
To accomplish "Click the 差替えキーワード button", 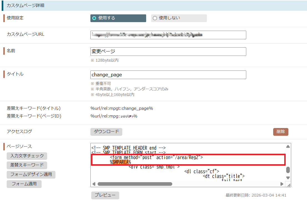I will [27, 165].
